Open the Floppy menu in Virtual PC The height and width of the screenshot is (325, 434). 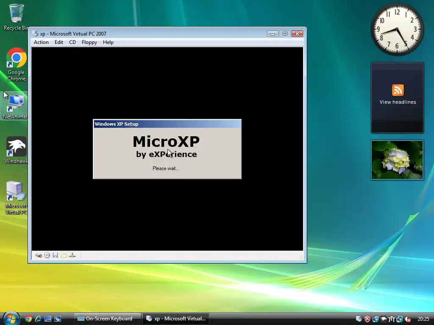click(89, 42)
